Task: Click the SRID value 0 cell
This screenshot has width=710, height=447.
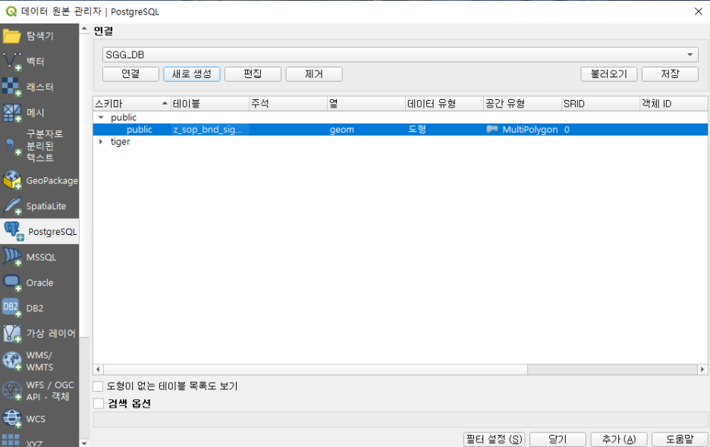Action: click(601, 130)
